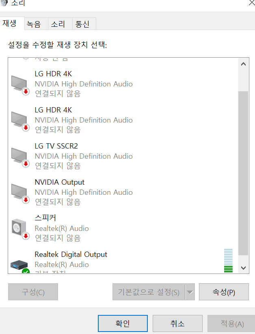Click the 기본값으로 설정(S) button
Viewport: 255px width, 334px height.
coord(149,292)
